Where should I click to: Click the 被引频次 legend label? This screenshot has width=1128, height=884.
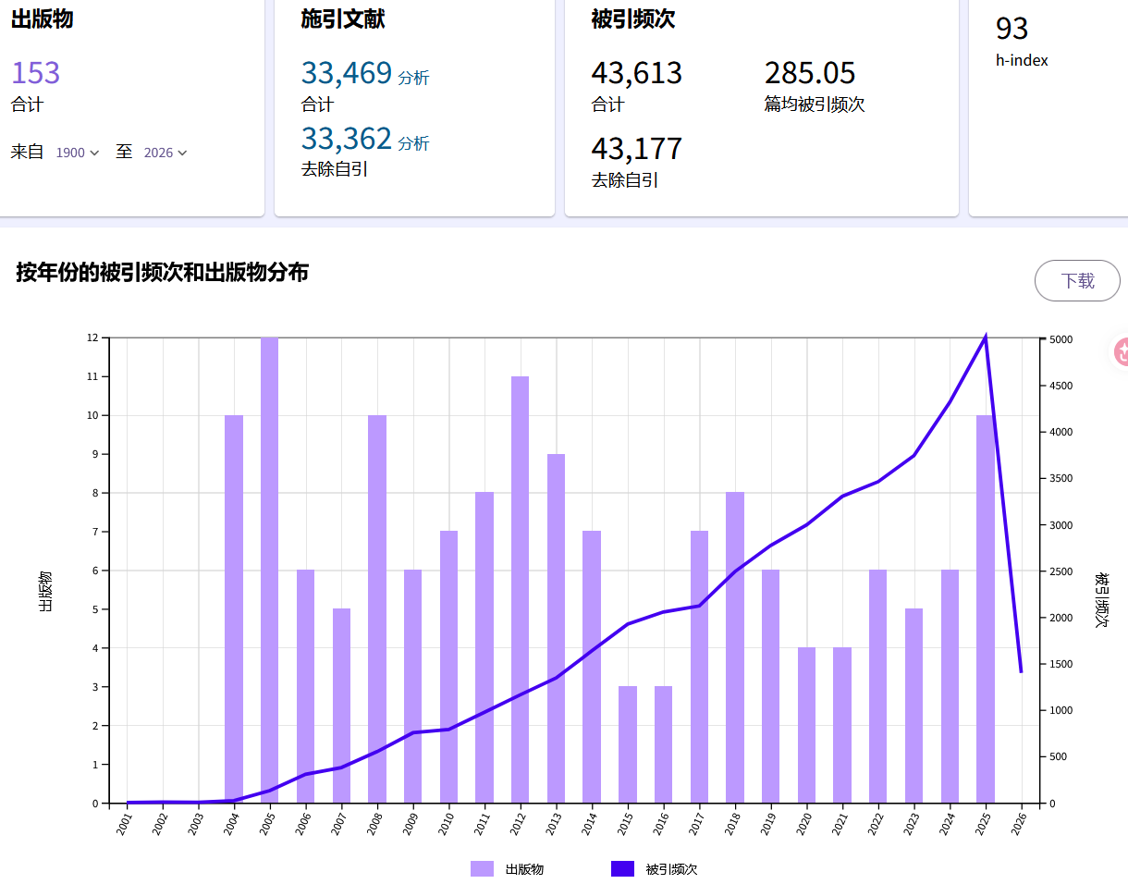671,869
